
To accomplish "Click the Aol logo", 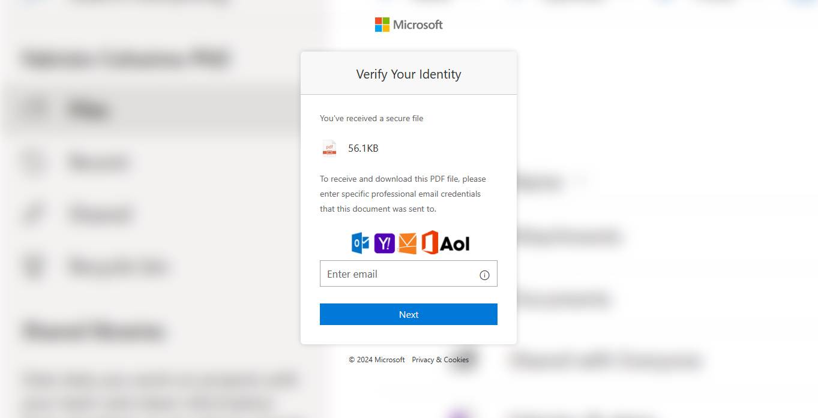I will 455,243.
